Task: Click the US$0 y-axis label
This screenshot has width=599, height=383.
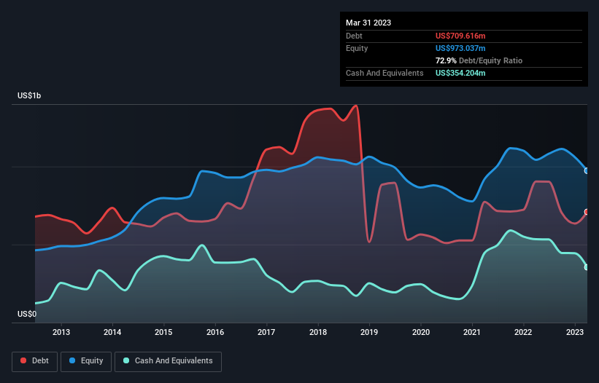Action: tap(27, 314)
